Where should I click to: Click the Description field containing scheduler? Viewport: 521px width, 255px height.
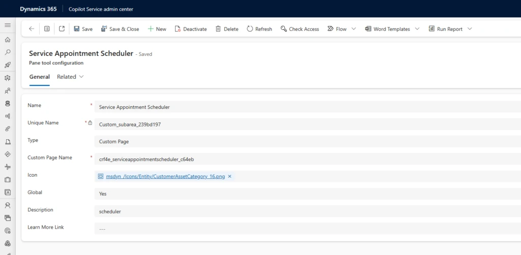(305, 210)
